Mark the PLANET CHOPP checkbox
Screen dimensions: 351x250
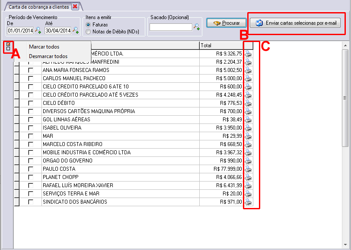31,177
